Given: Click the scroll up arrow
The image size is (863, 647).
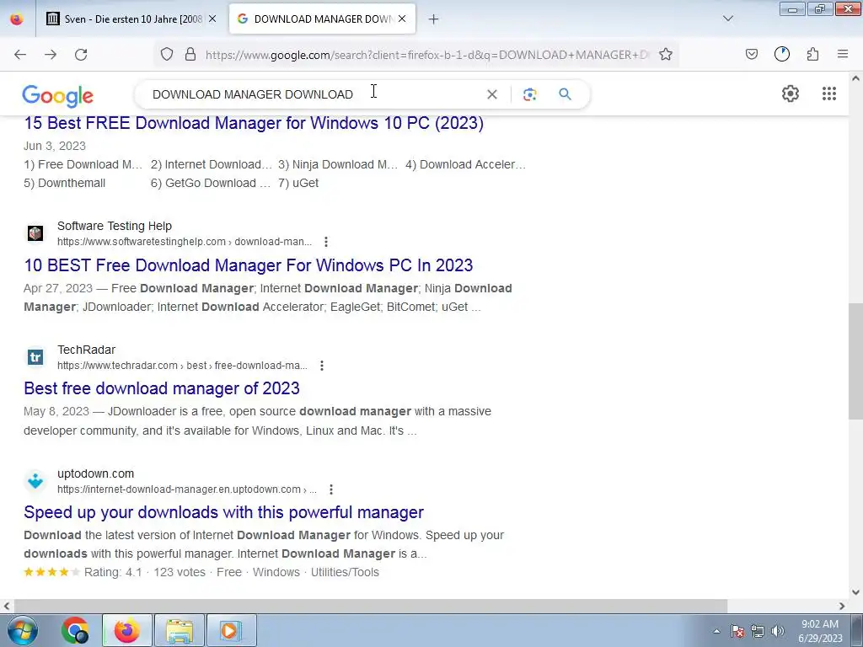Looking at the screenshot, I should 855,78.
